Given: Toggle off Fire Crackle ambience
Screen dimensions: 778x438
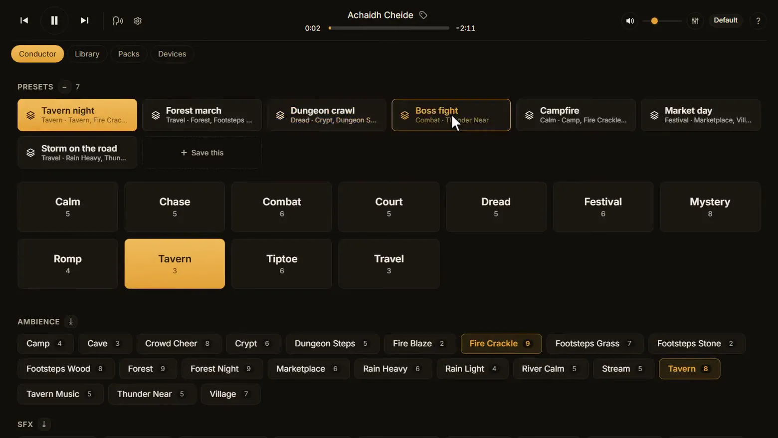Looking at the screenshot, I should tap(501, 344).
